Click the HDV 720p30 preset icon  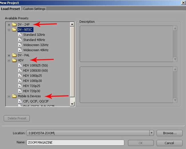point(20,91)
